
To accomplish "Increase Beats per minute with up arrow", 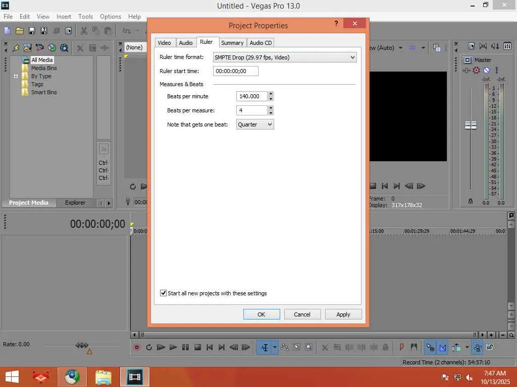I will pos(271,94).
